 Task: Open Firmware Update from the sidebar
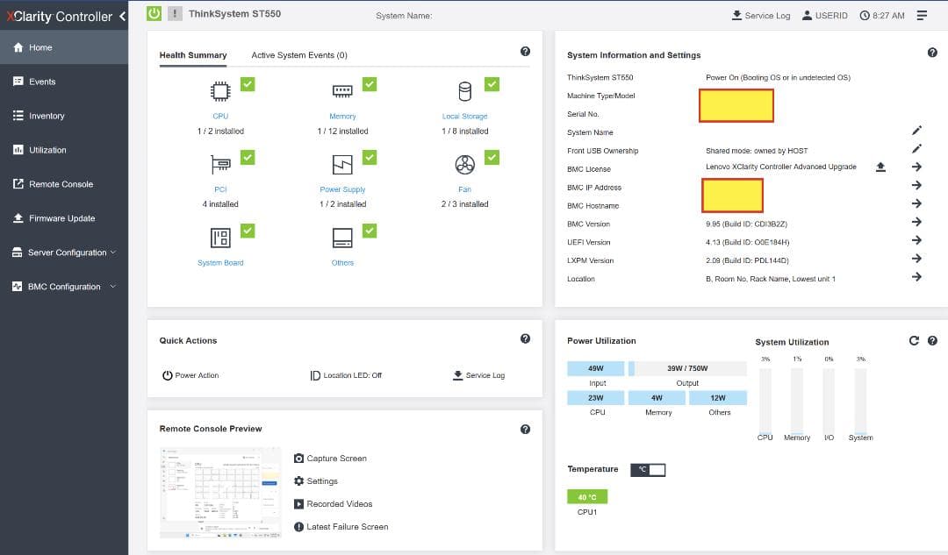click(x=61, y=218)
